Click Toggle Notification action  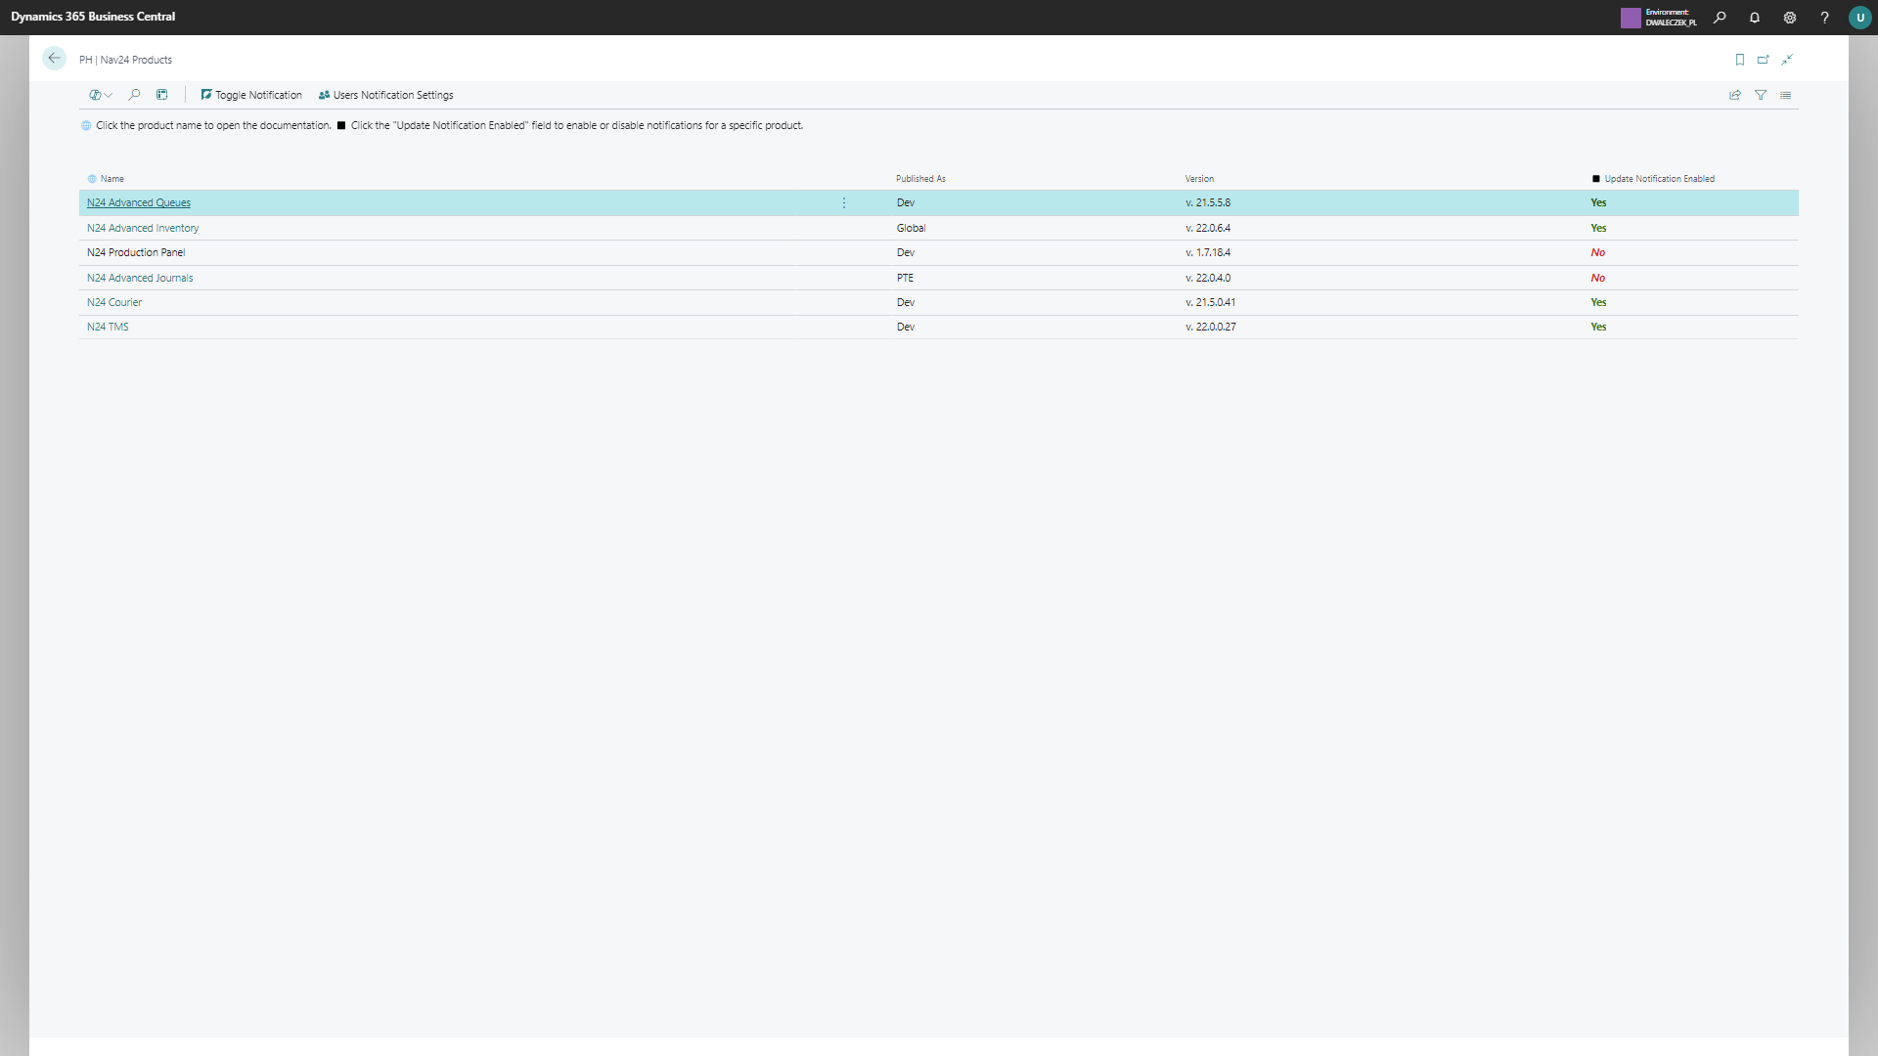(x=251, y=95)
